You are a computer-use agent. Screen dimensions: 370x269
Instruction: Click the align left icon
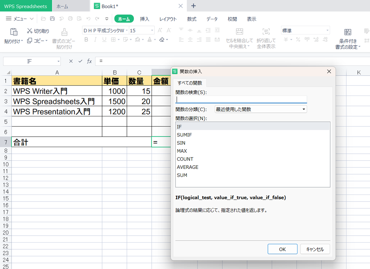point(181,40)
